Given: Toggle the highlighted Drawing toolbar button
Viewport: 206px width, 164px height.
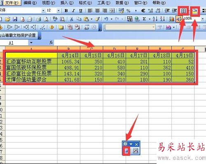Looking at the screenshot, I should (x=179, y=19).
